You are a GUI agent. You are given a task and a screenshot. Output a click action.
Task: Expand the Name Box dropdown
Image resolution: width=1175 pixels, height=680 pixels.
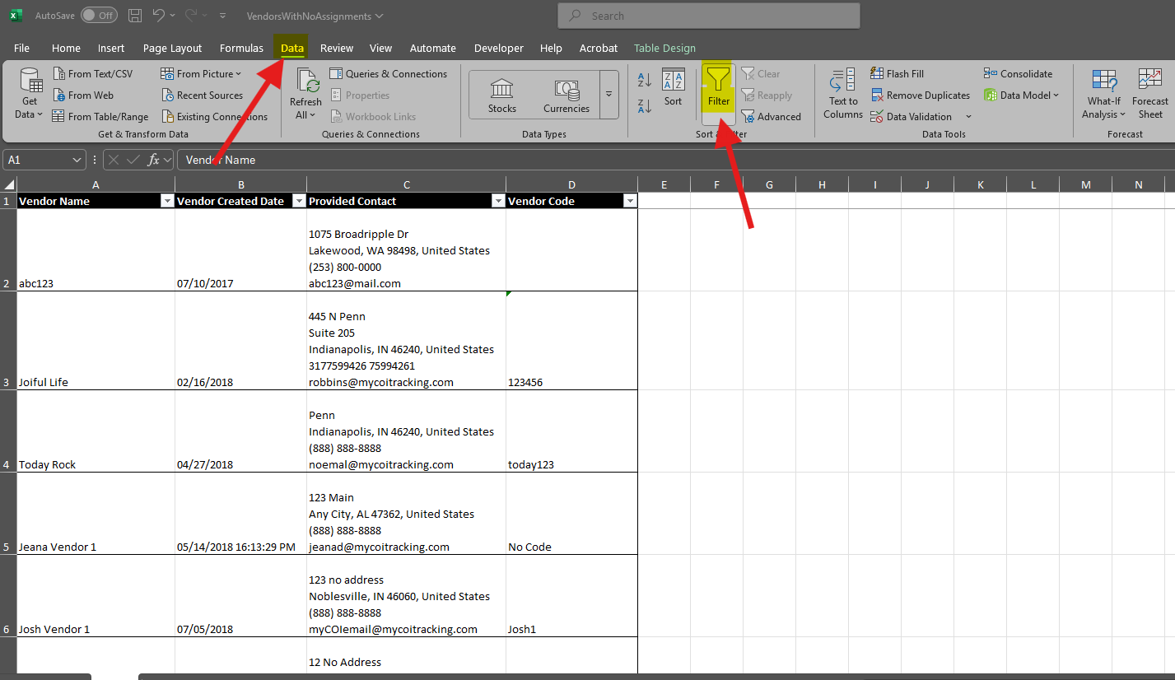(77, 160)
